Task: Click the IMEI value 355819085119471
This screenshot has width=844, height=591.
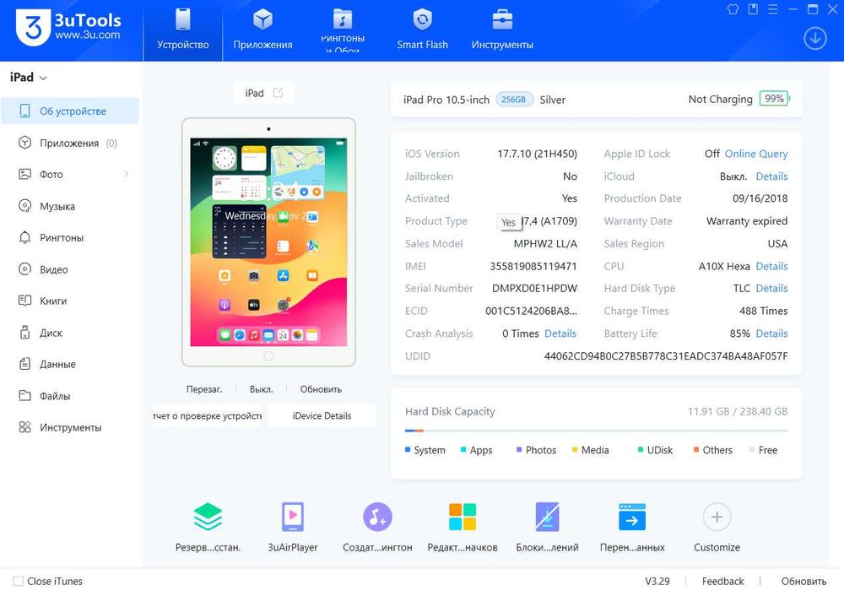Action: (x=533, y=267)
